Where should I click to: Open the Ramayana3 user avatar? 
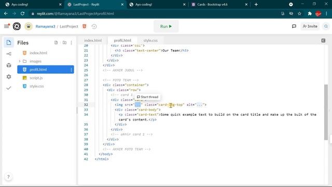29,26
